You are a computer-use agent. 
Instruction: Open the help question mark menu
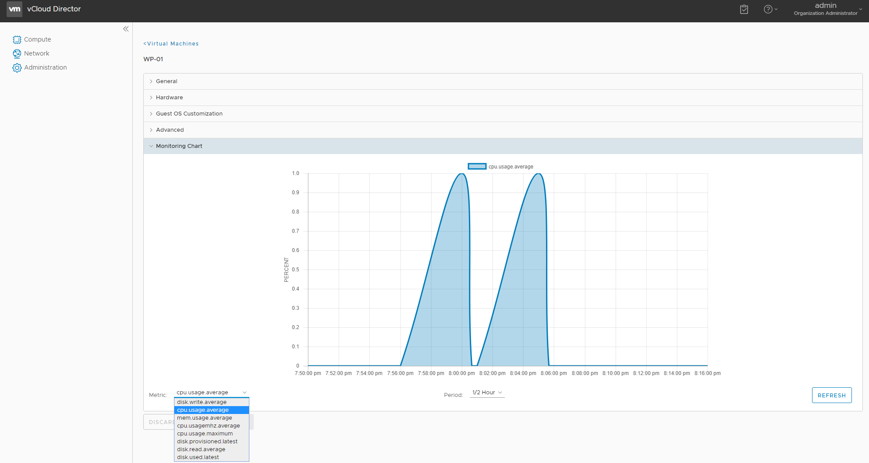pyautogui.click(x=770, y=9)
